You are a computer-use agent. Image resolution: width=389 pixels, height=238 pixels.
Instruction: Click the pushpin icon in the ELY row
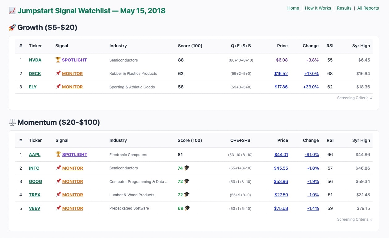[x=58, y=87]
